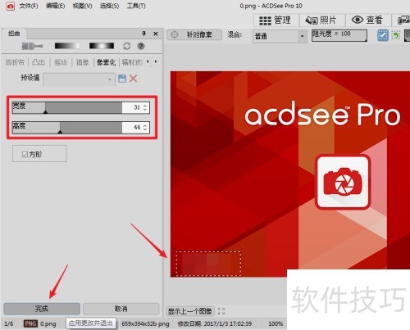410x330 pixels.
Task: Select the edit brush tool icon
Action: (32, 46)
